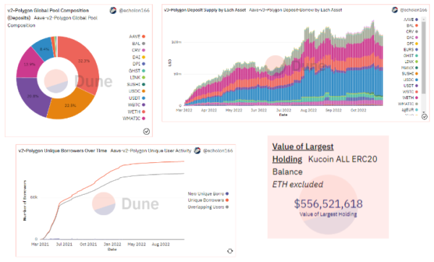Toggle SUSHI series in the Deposit Supply legend
The height and width of the screenshot is (262, 434).
410,74
